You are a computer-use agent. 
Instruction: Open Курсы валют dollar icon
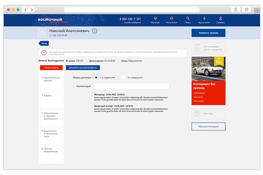point(204,18)
